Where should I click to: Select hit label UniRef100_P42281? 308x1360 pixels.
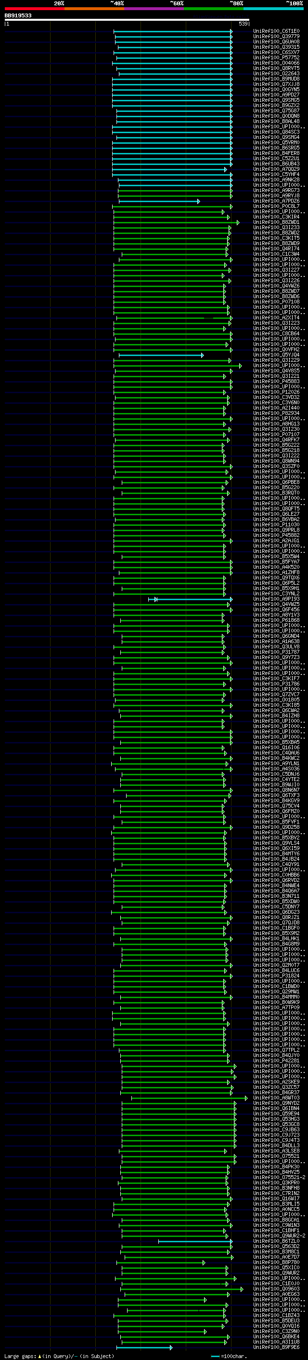click(x=276, y=1060)
